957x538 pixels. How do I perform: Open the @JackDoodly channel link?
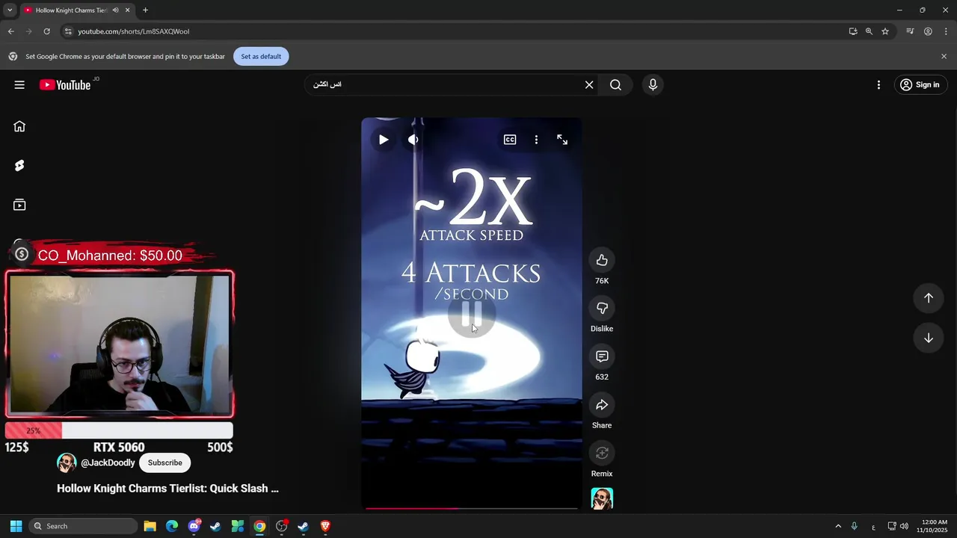click(108, 463)
